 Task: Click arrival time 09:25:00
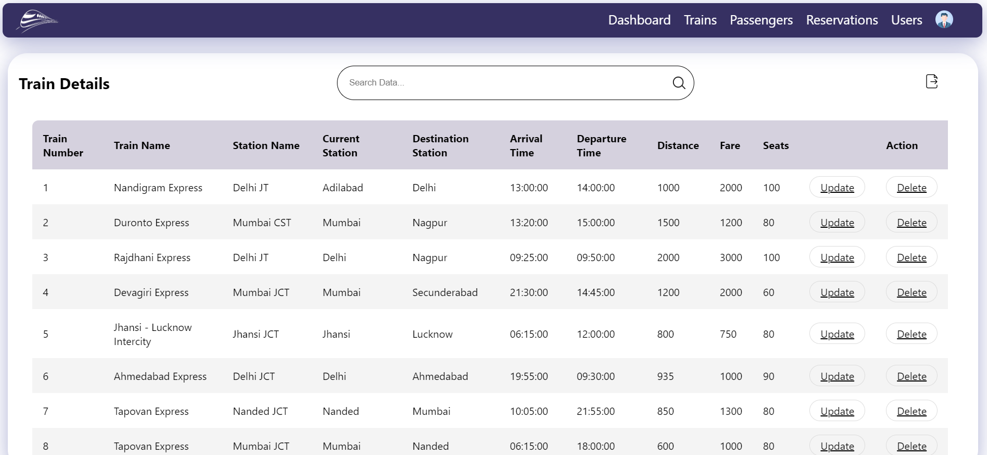[x=529, y=257]
